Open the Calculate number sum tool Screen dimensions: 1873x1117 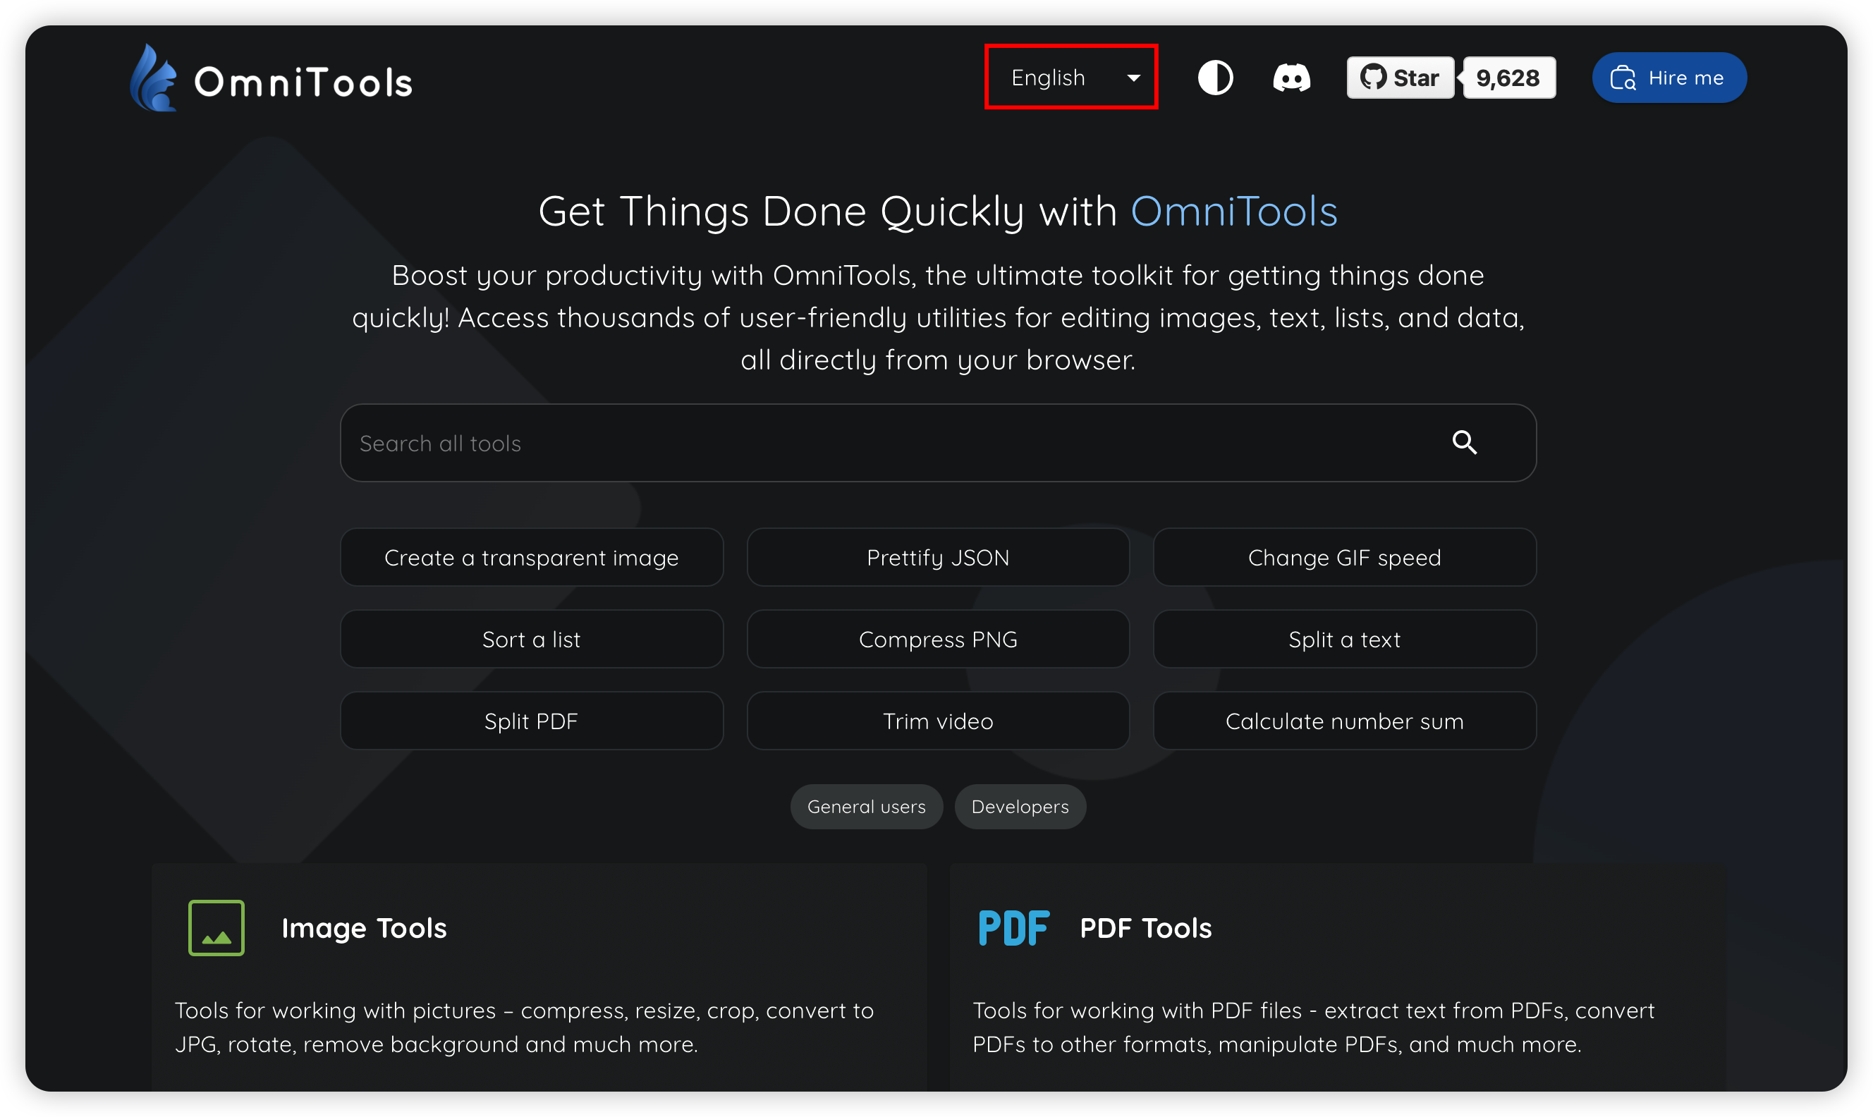coord(1344,720)
